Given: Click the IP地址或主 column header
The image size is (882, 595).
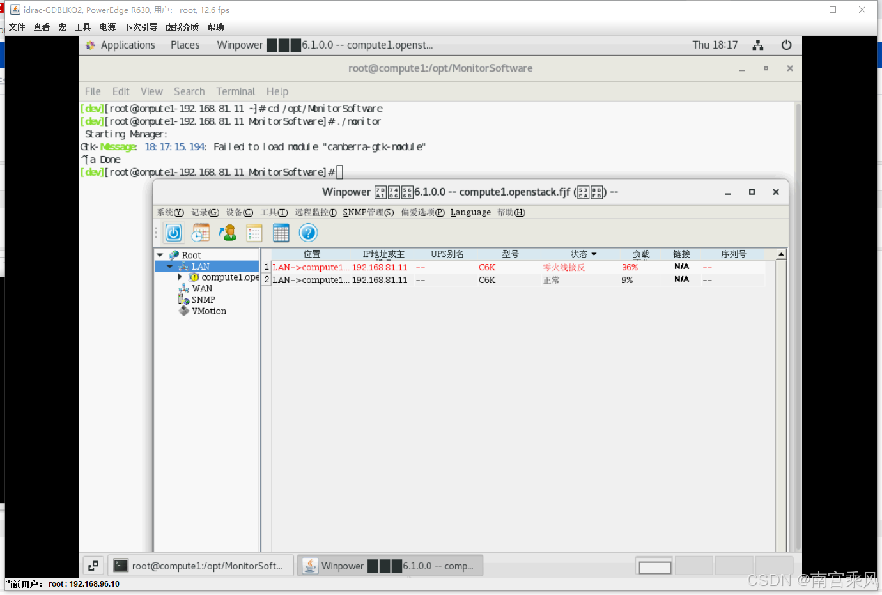Looking at the screenshot, I should point(383,254).
